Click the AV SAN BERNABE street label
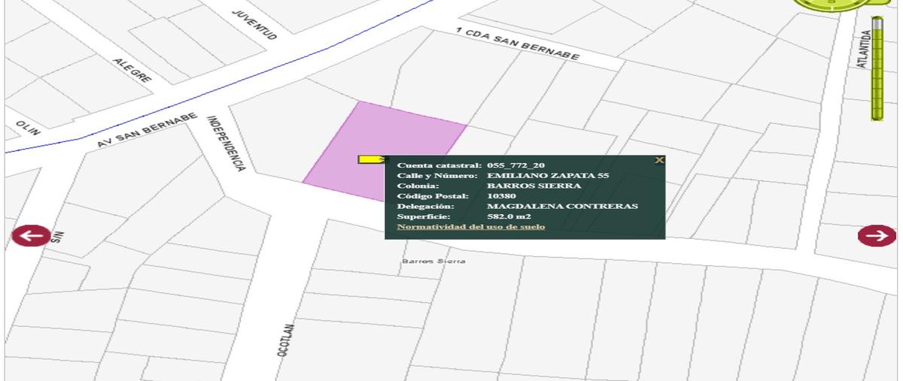903x381 pixels. point(147,131)
